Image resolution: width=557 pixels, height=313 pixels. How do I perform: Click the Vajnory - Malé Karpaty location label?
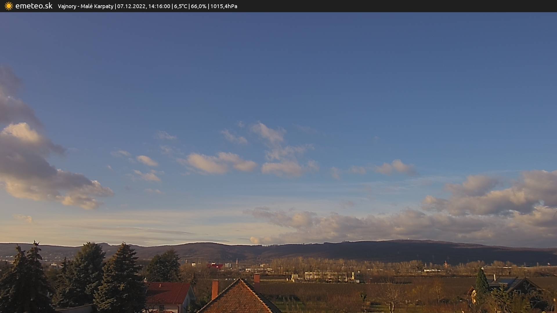[x=85, y=6]
